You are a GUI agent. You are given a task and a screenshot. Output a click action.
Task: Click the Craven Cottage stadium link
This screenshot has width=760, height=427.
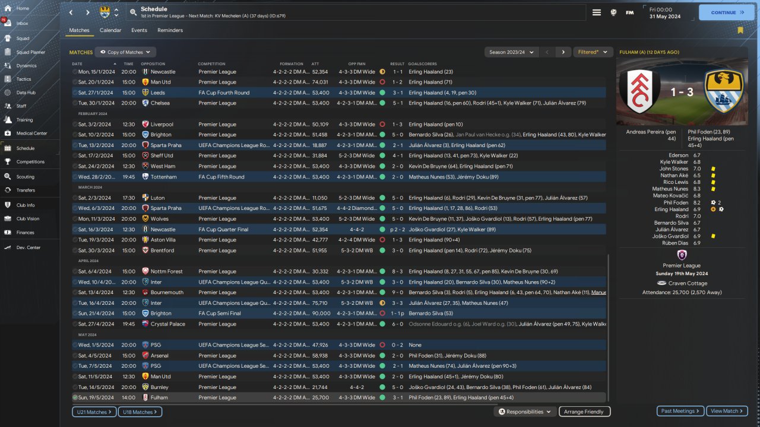click(x=688, y=283)
